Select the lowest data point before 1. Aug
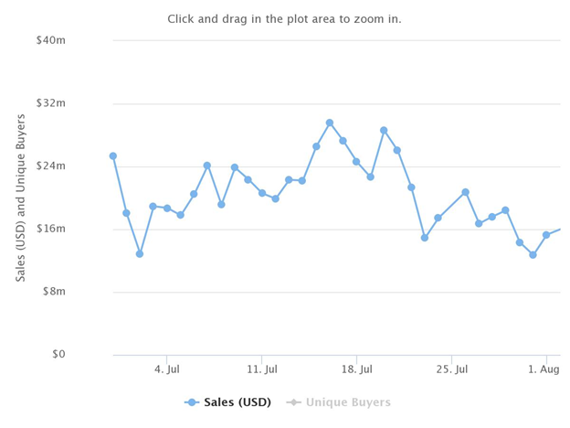570x428 pixels. tap(533, 255)
